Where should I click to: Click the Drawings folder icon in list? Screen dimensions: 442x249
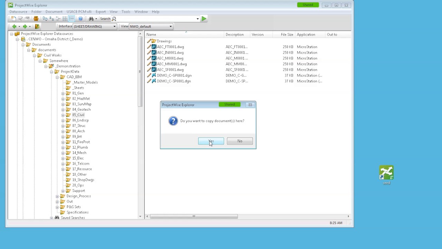[154, 41]
